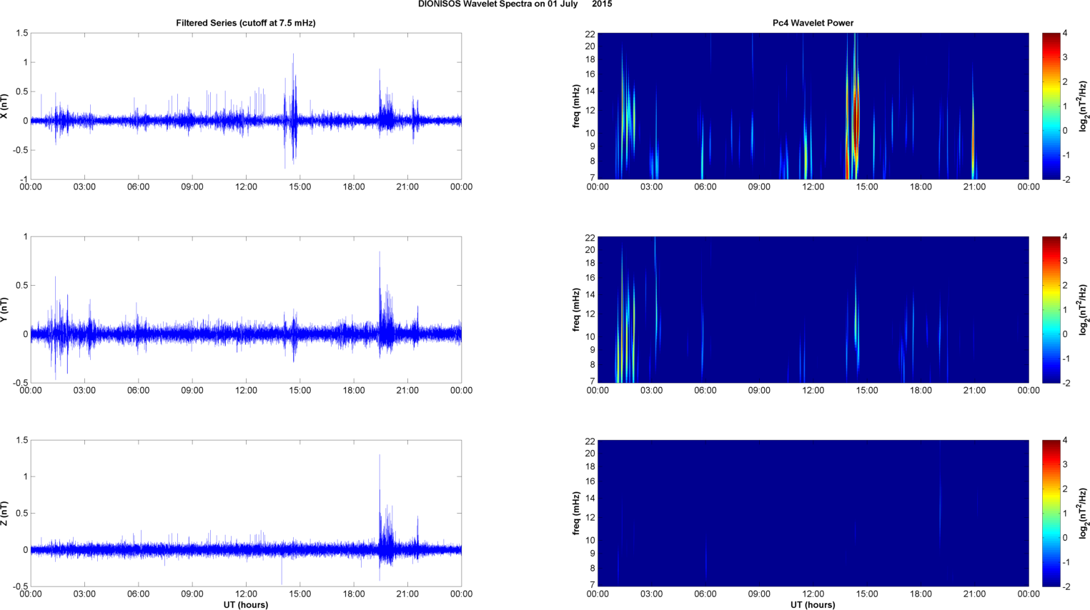
Task: Click the 09:00 tick under the Z-component wavelet spectrum
Action: tap(759, 594)
